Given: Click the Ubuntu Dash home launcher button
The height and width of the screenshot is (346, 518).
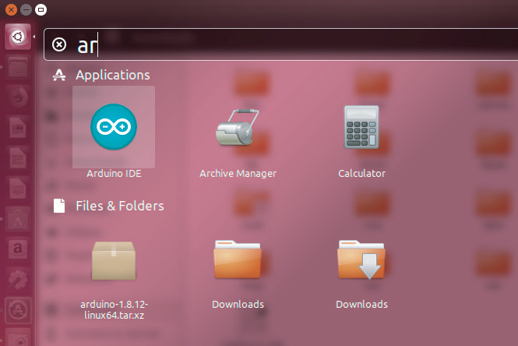Looking at the screenshot, I should coord(18,37).
